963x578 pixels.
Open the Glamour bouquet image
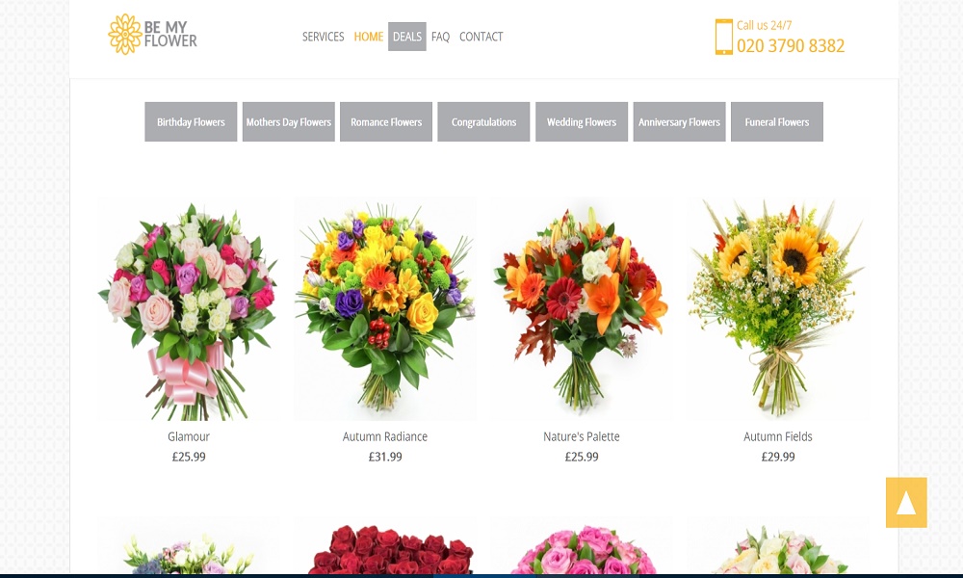click(x=189, y=308)
